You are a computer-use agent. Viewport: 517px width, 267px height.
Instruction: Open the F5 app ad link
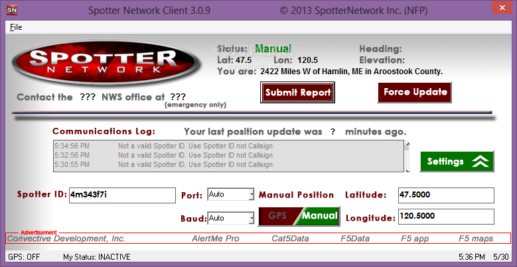tap(415, 239)
